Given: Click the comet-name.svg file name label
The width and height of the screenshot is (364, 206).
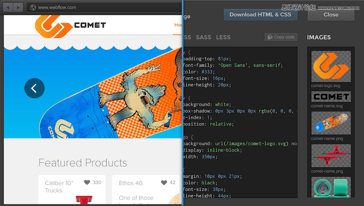Looking at the screenshot, I should point(327,106).
